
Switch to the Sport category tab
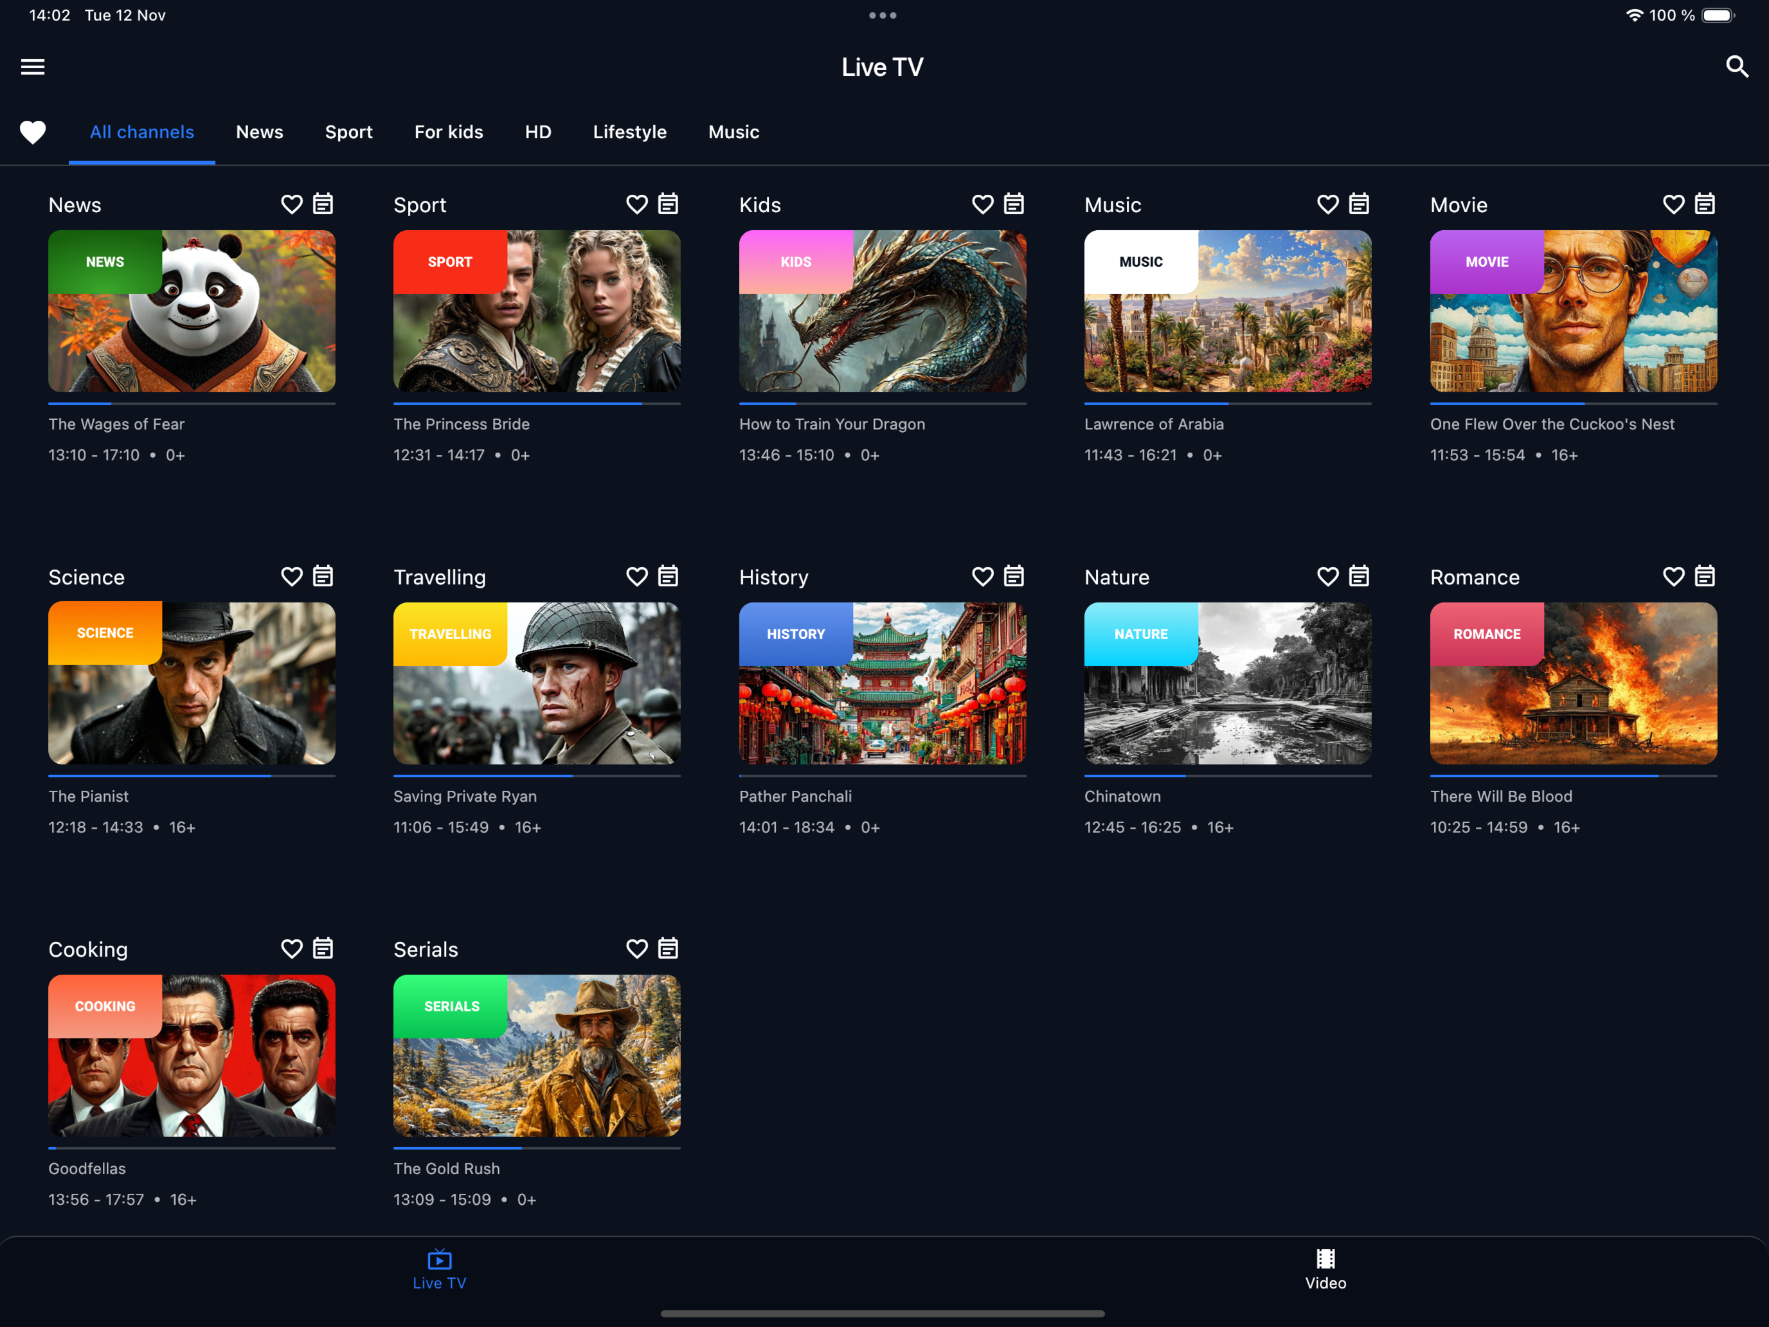coord(348,132)
